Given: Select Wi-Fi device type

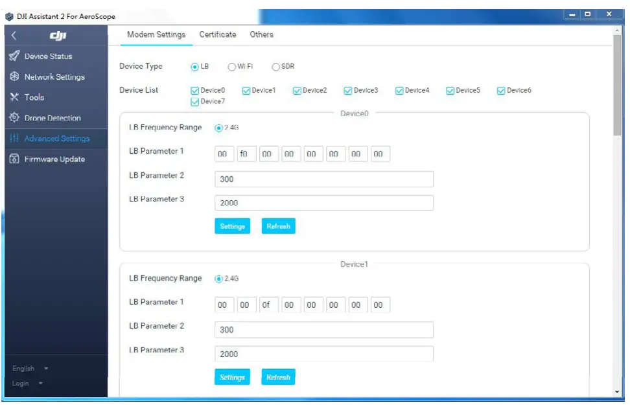Looking at the screenshot, I should click(x=232, y=67).
